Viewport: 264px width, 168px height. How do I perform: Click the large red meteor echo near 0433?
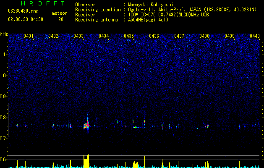86,126
